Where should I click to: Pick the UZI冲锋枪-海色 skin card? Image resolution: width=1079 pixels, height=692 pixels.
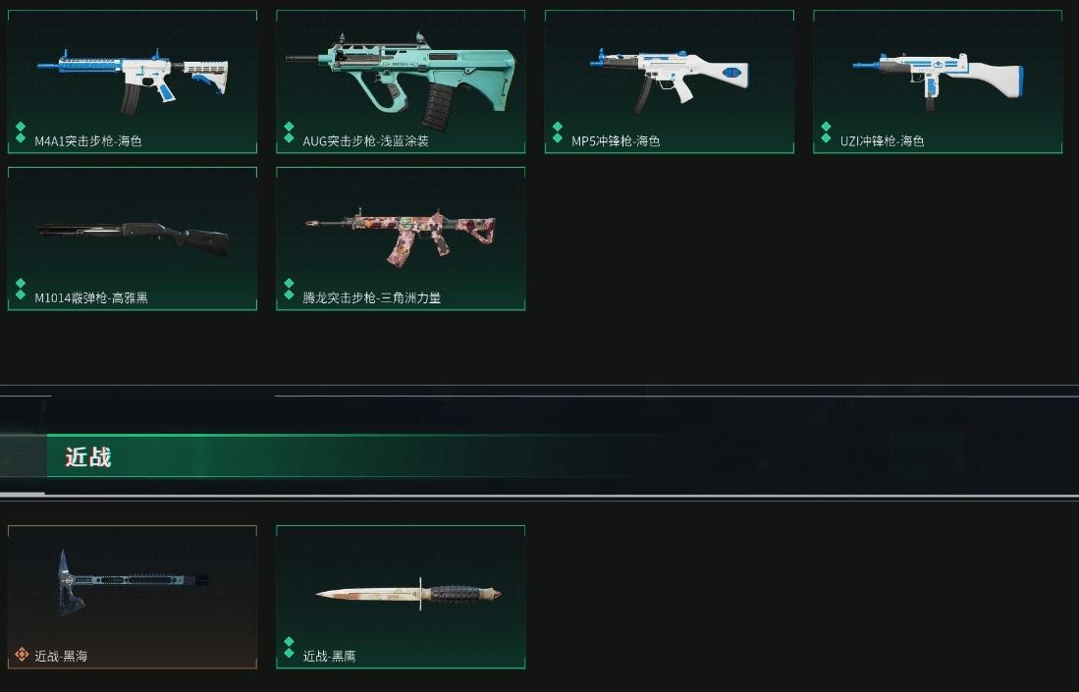938,81
